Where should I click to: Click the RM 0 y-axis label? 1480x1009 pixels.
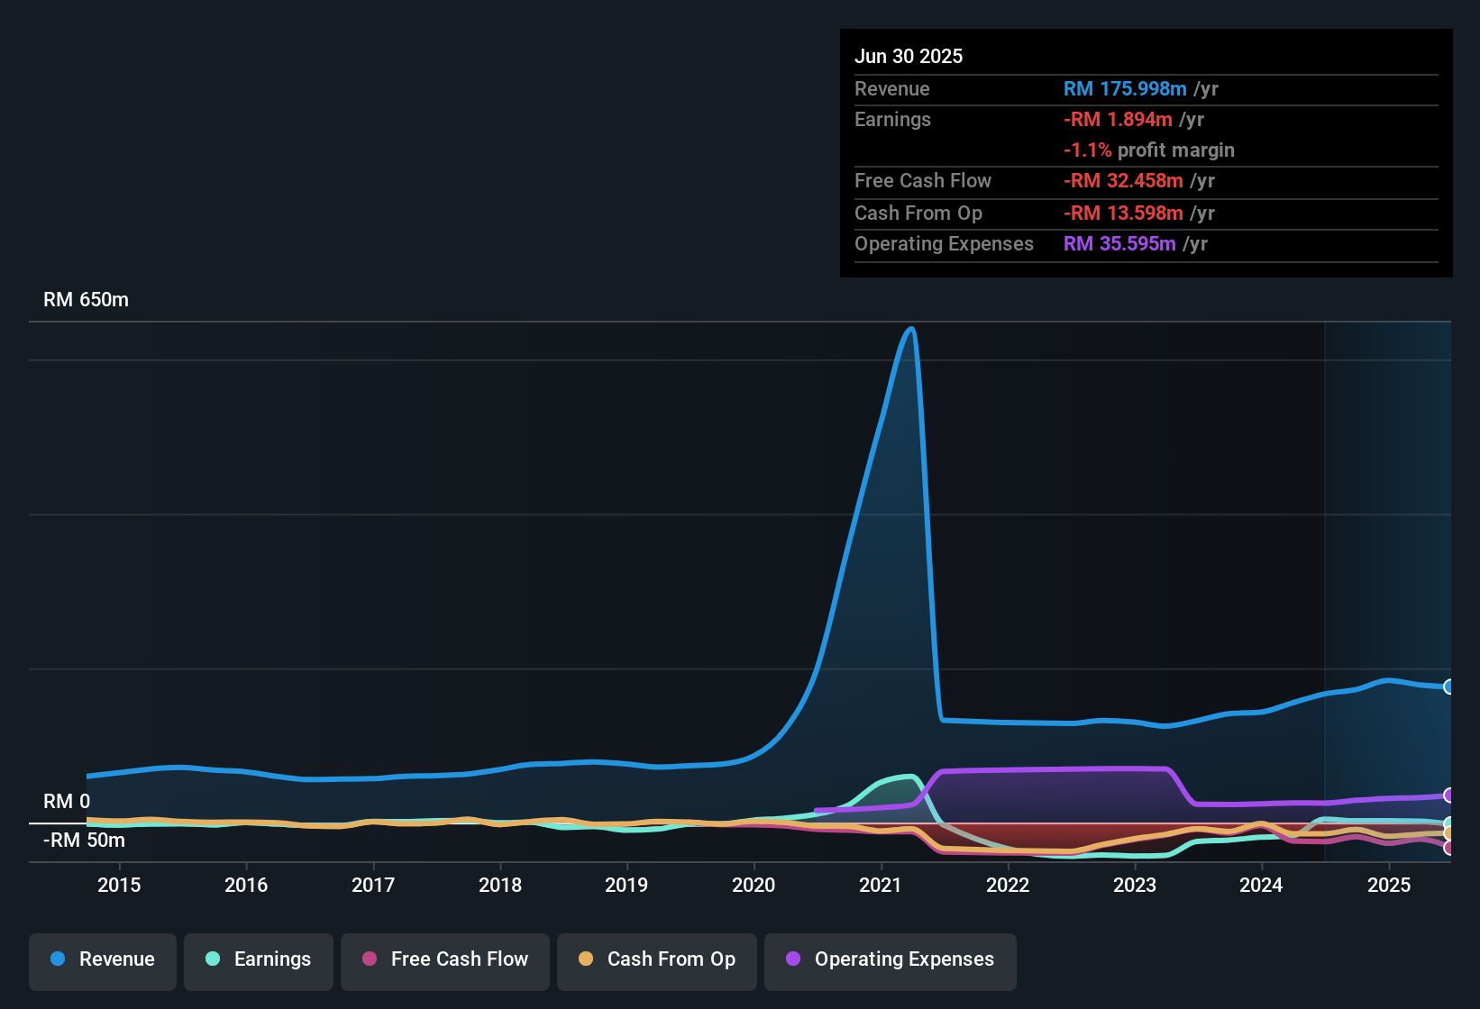point(67,802)
